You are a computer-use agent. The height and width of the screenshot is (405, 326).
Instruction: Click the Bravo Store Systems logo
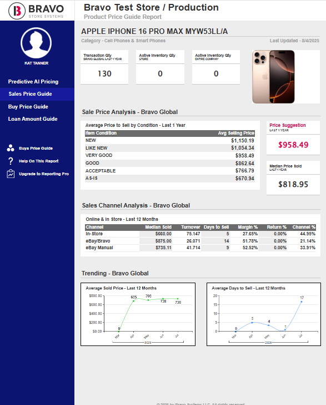tap(36, 11)
